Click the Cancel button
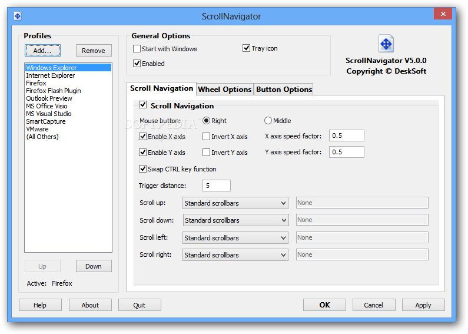468x334 pixels. (374, 305)
